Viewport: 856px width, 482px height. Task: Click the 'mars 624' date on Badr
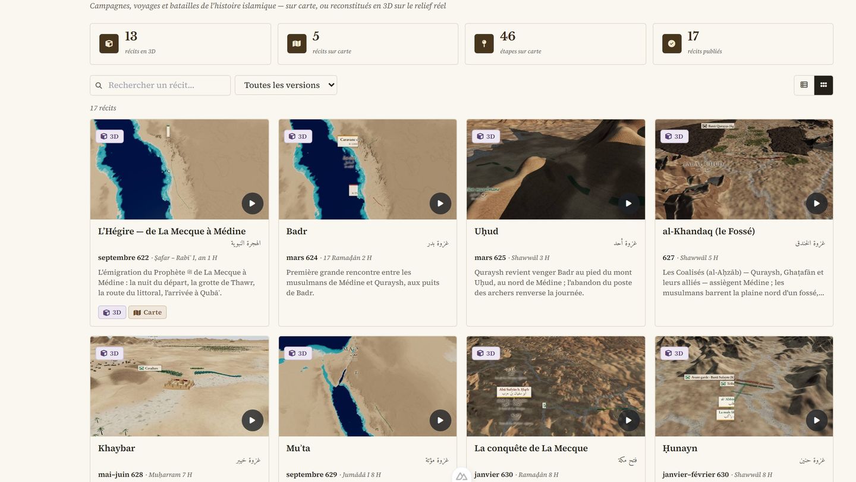pos(302,258)
